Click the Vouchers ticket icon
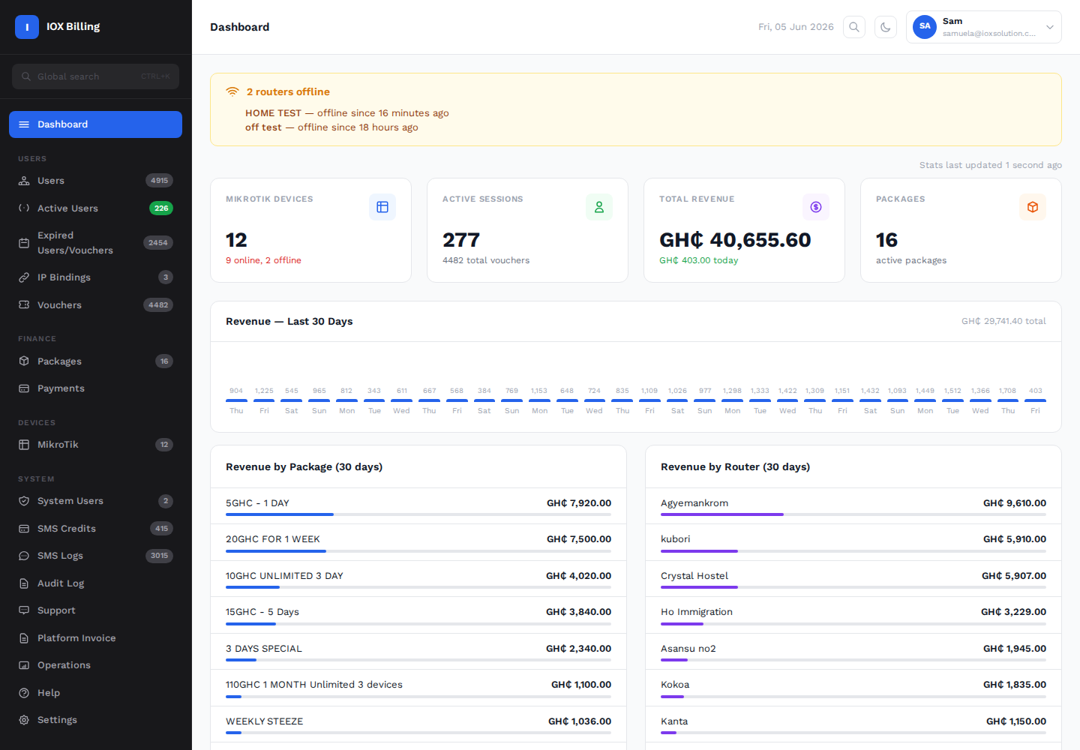 point(24,305)
